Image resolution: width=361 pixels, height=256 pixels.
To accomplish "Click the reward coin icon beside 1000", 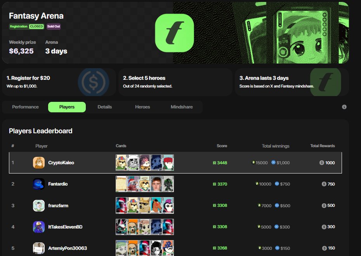I will tap(322, 163).
